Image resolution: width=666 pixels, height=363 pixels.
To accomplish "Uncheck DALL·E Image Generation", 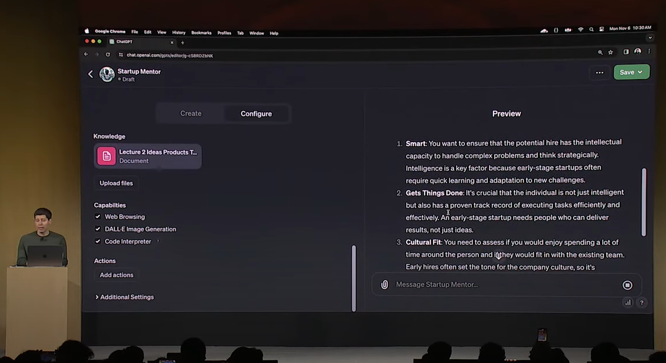I will (98, 229).
